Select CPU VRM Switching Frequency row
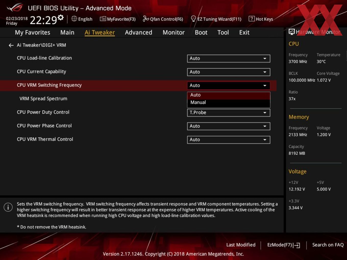This screenshot has height=260, width=347. 138,85
